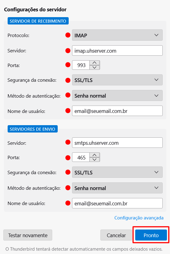
Task: Decrease the incoming port with down arrow
Action: [95, 67]
